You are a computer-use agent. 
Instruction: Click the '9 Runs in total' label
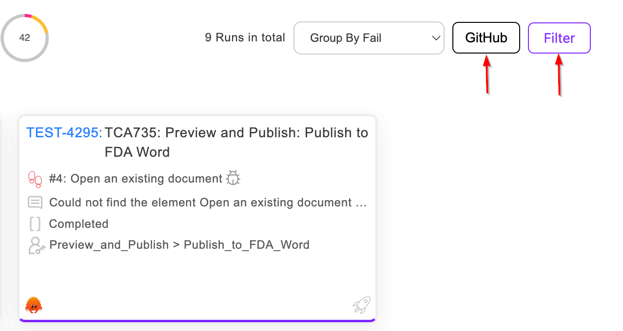(245, 38)
